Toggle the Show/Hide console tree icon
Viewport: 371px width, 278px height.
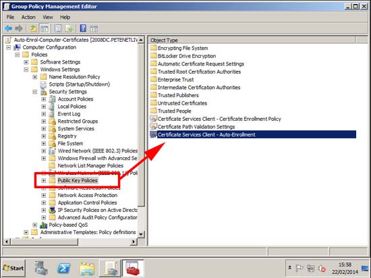45,28
